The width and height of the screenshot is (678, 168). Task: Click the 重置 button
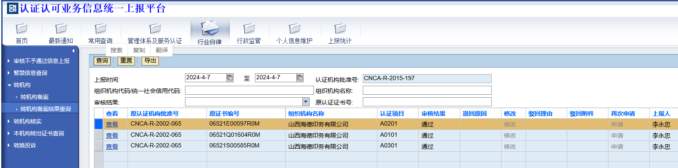[126, 61]
